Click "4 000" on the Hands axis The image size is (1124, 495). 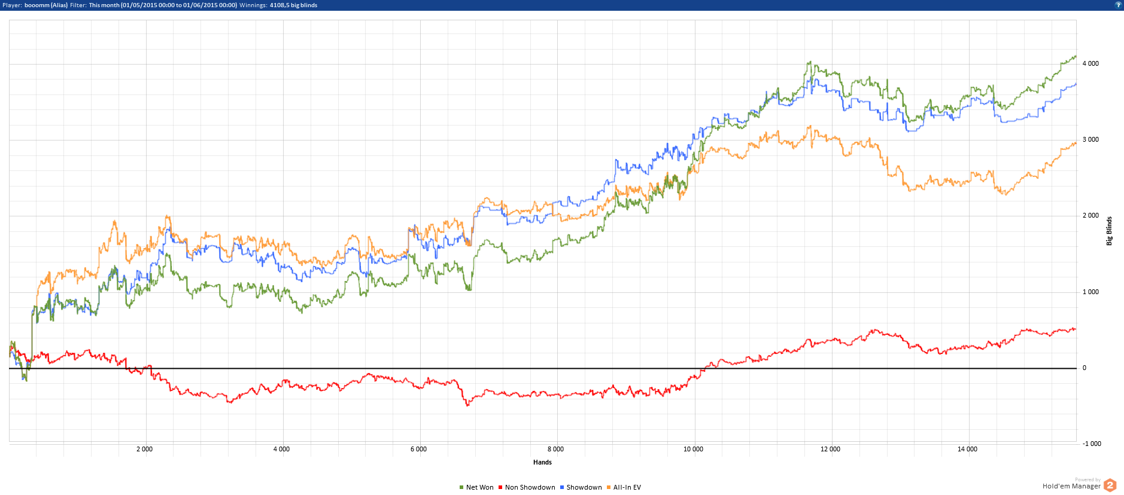coord(281,449)
